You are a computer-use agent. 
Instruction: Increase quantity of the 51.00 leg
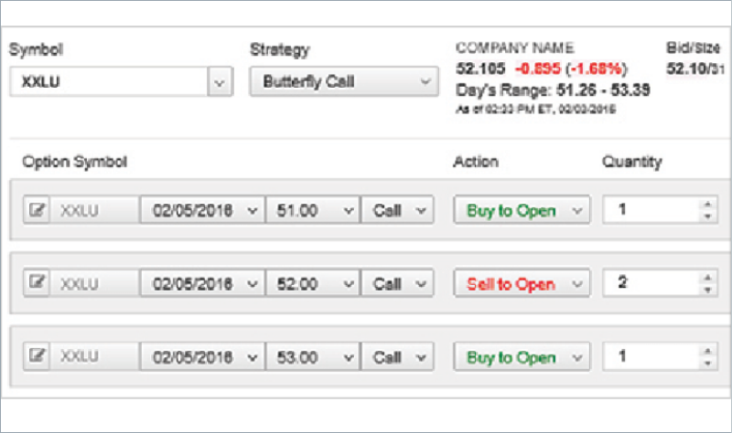pyautogui.click(x=705, y=206)
